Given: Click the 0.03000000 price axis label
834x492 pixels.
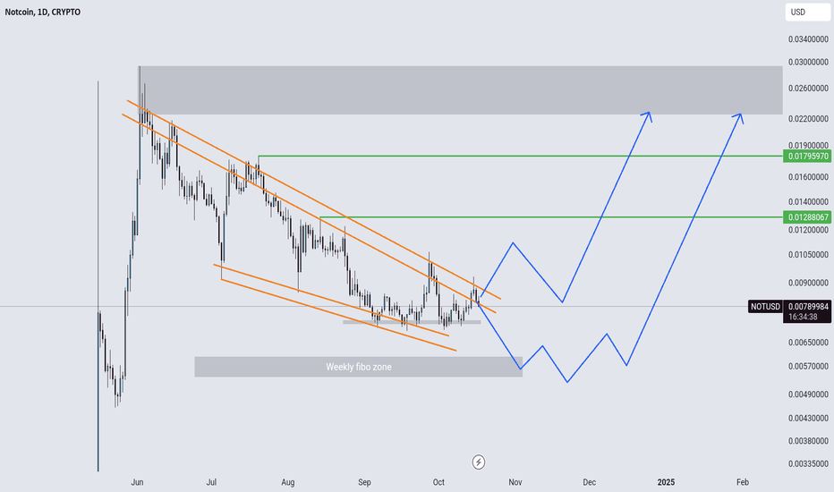Looking at the screenshot, I should 808,63.
